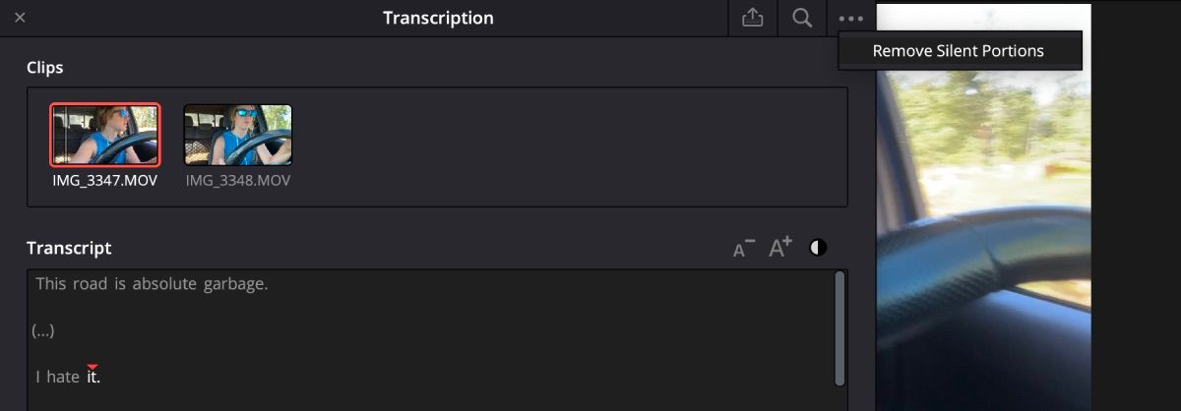Image resolution: width=1181 pixels, height=411 pixels.
Task: Click the three-dots options menu
Action: [851, 19]
